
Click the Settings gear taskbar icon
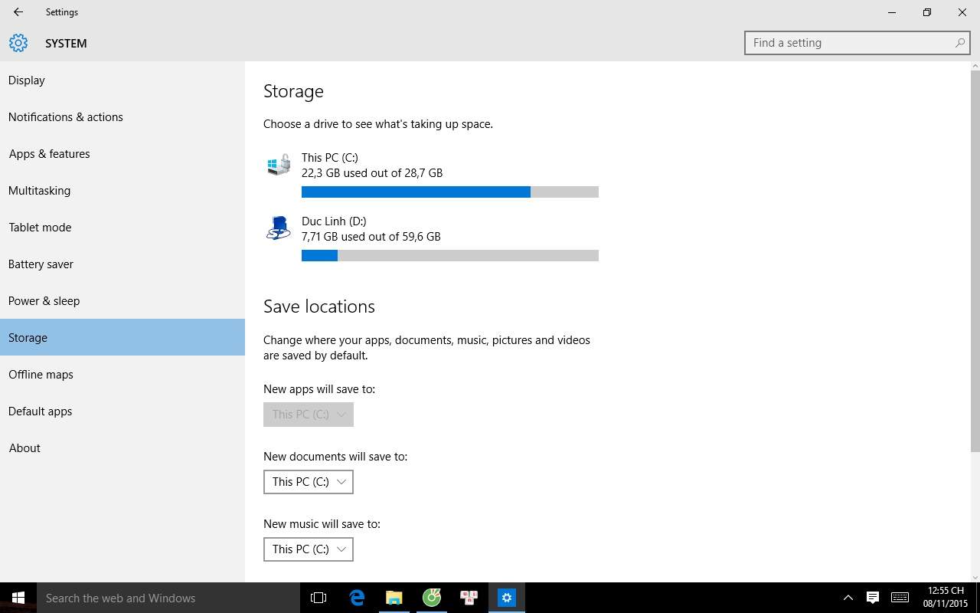tap(507, 598)
